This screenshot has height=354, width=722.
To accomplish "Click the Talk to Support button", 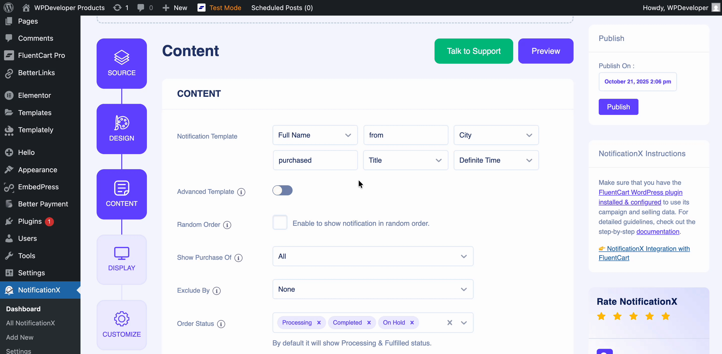I will [473, 51].
